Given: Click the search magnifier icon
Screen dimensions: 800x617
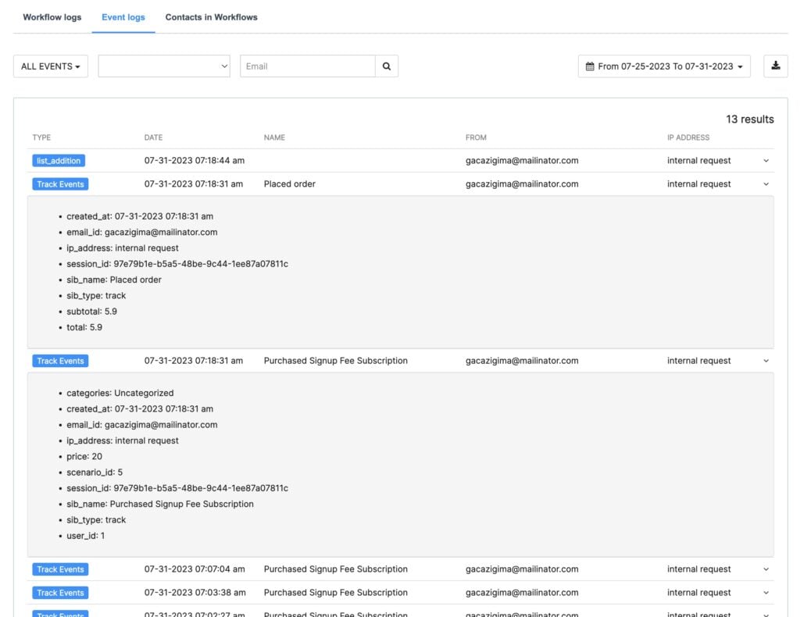Looking at the screenshot, I should [386, 66].
